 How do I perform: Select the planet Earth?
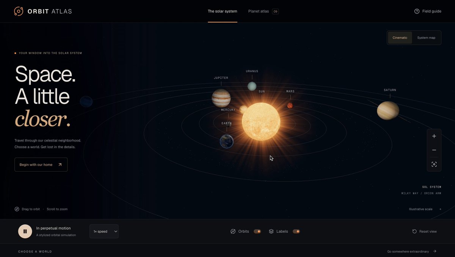(227, 141)
